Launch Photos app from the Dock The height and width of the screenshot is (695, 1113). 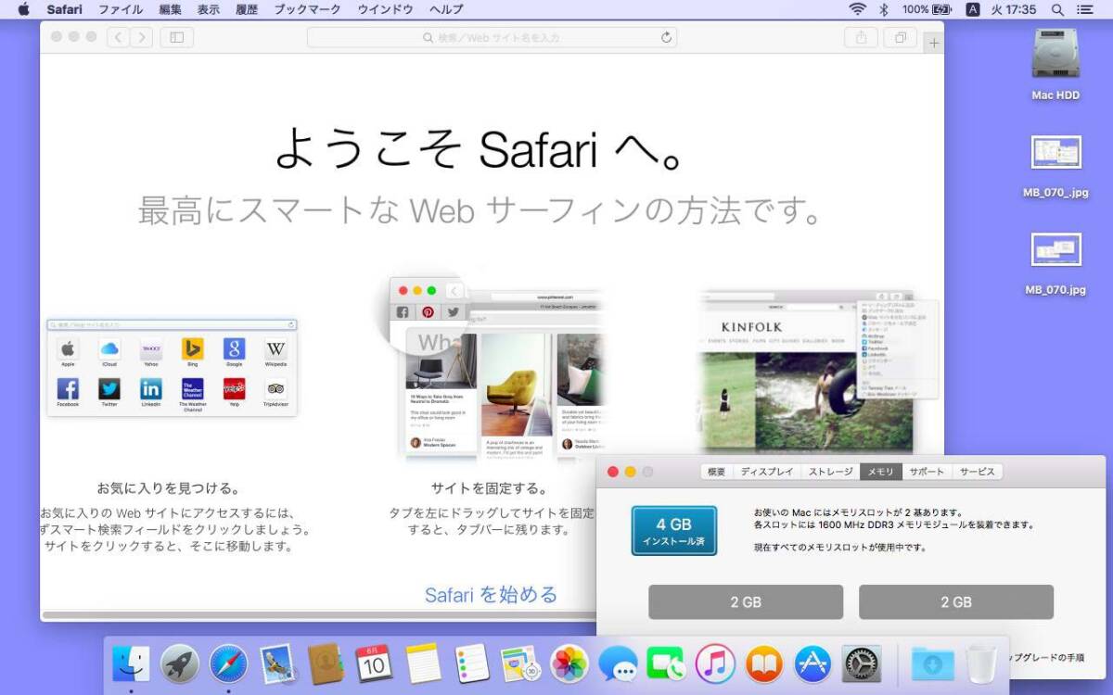tap(569, 663)
